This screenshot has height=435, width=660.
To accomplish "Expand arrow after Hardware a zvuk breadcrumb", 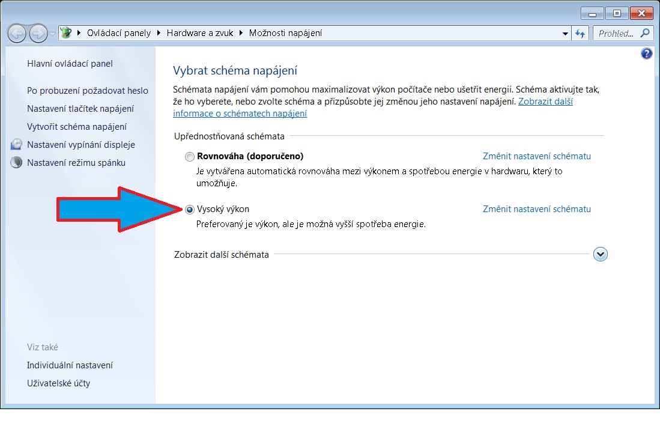I will coord(241,33).
